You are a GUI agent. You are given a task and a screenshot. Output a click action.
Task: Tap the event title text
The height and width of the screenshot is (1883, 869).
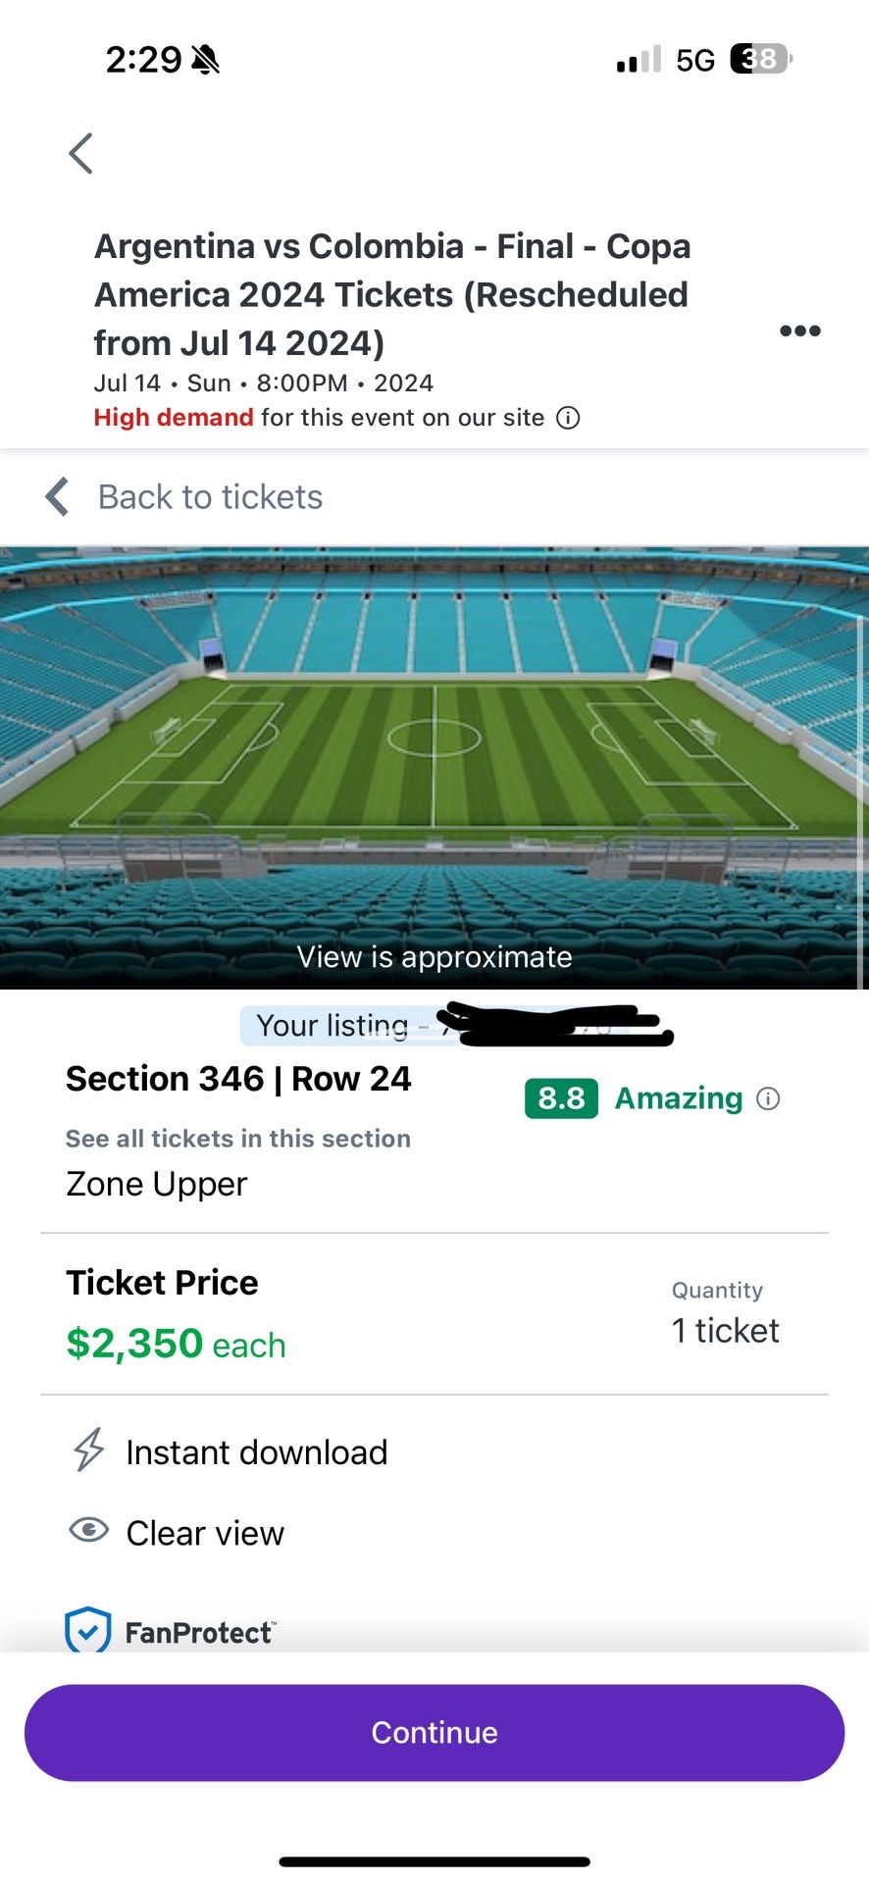[x=392, y=294]
